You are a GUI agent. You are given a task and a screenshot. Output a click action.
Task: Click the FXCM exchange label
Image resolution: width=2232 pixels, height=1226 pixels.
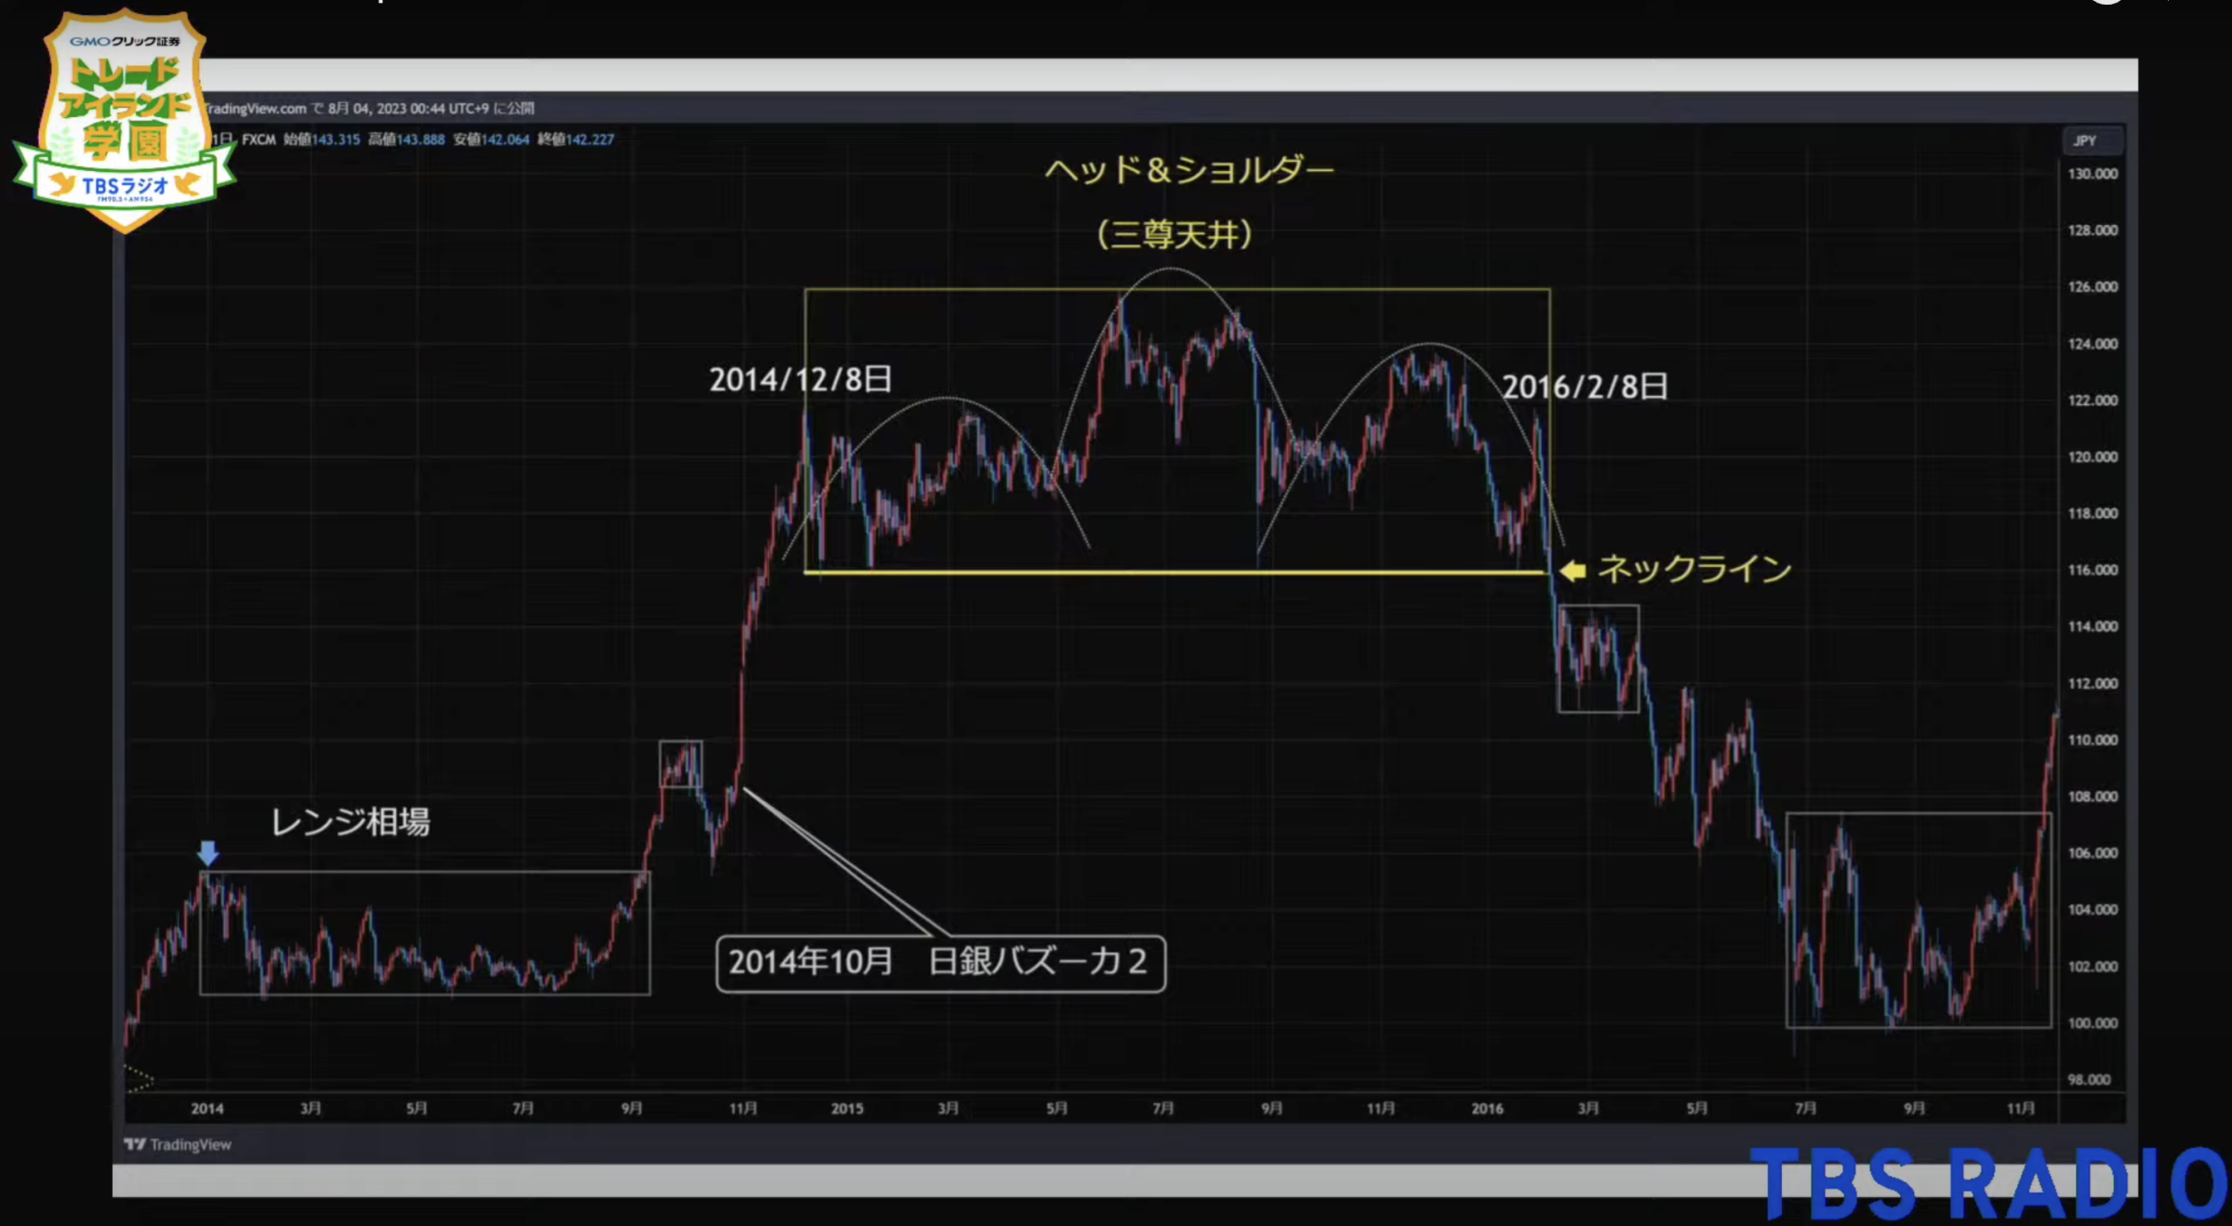(x=259, y=138)
